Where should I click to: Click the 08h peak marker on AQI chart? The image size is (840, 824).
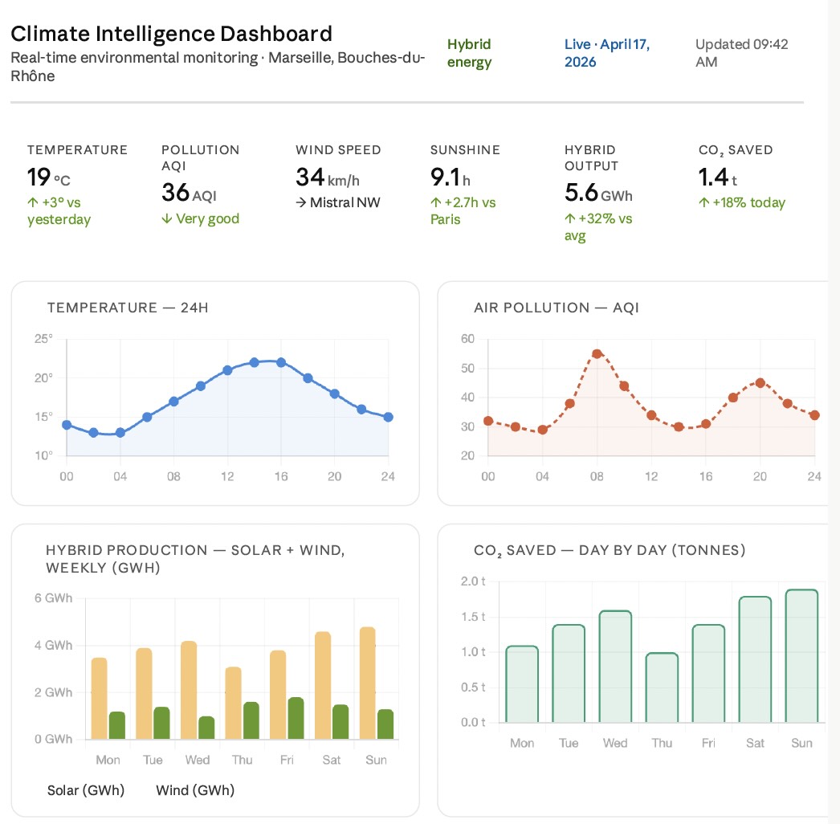pyautogui.click(x=597, y=353)
